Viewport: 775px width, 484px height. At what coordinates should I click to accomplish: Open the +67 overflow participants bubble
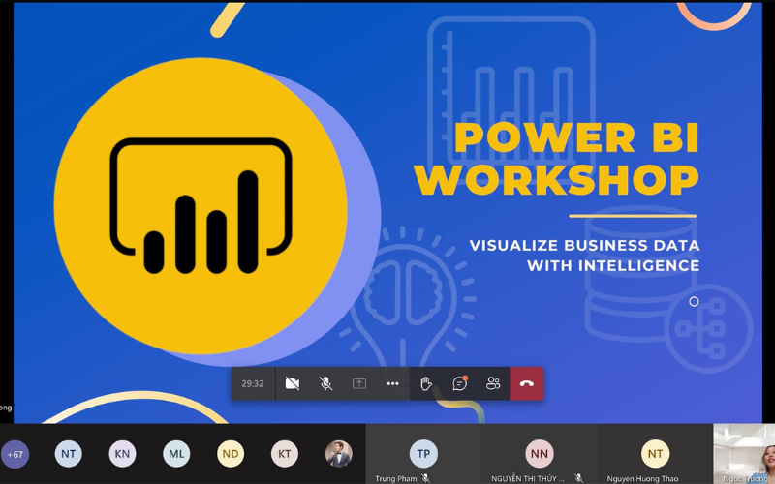(15, 454)
